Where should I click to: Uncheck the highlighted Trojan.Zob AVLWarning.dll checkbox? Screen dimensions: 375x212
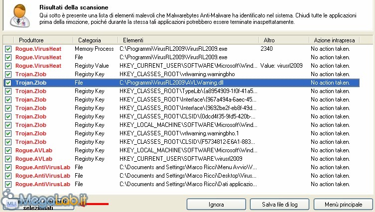(x=8, y=83)
